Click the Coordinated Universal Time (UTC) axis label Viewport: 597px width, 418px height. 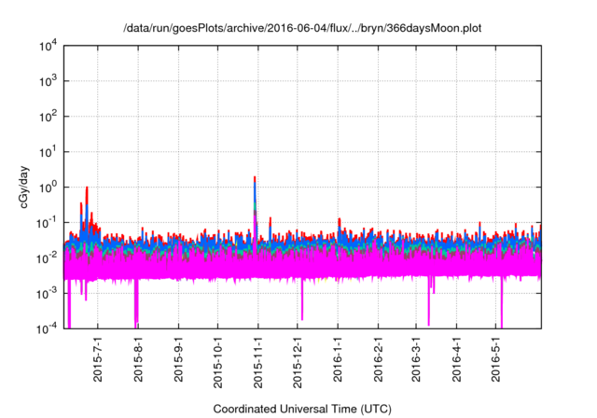(x=302, y=409)
